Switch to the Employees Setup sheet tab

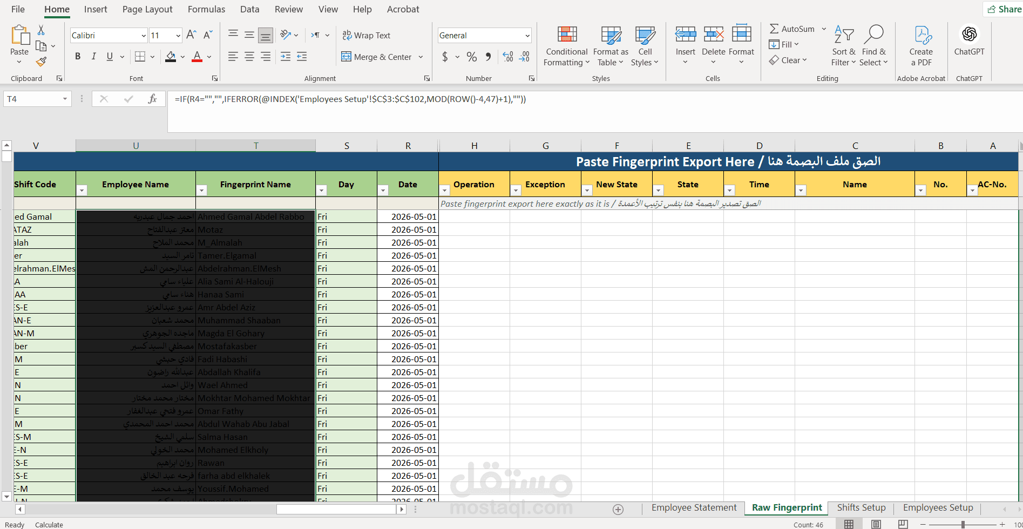tap(938, 508)
